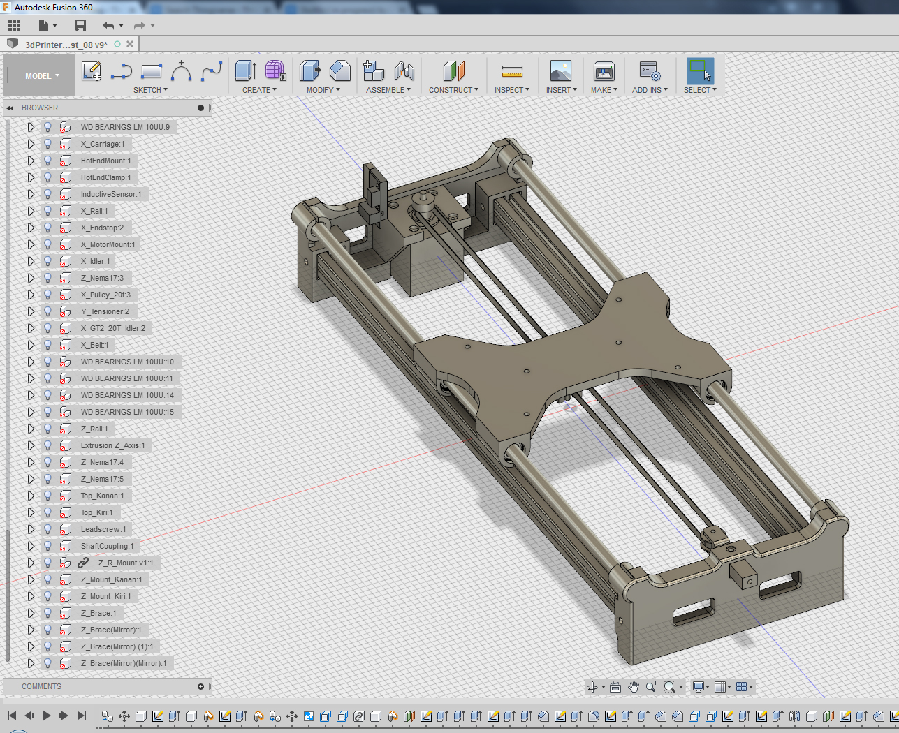
Task: Toggle lightbulb for Top_Kanan:1
Action: tap(47, 496)
